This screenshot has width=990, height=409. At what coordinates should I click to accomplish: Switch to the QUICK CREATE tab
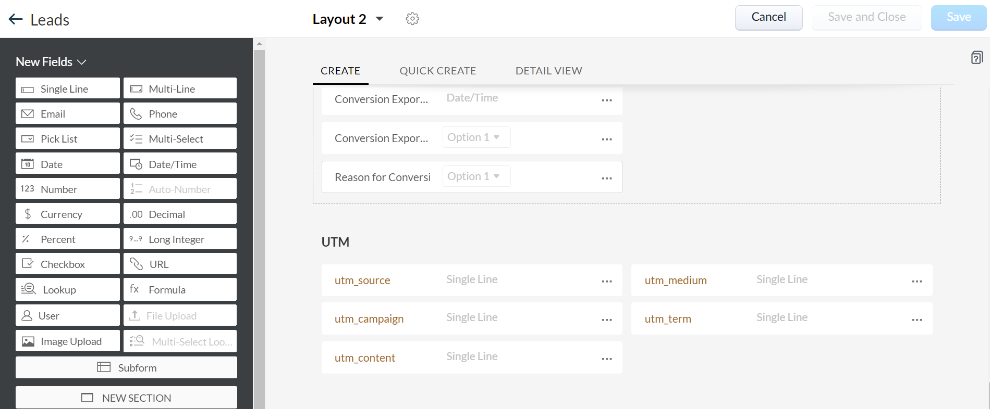[437, 71]
